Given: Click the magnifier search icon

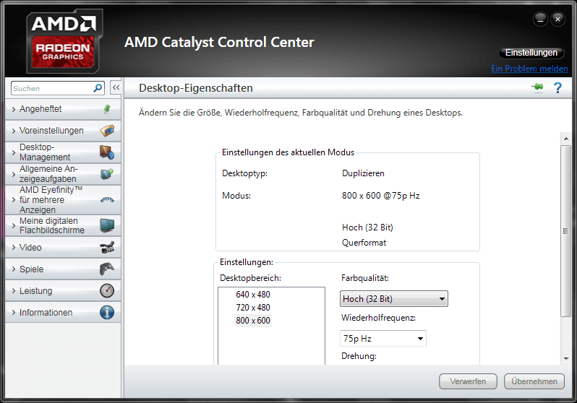Looking at the screenshot, I should tap(98, 88).
